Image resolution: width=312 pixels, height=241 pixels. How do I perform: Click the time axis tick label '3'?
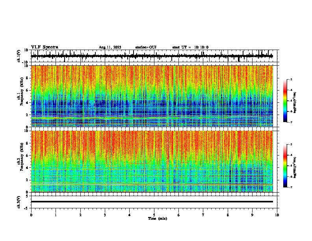(105, 215)
